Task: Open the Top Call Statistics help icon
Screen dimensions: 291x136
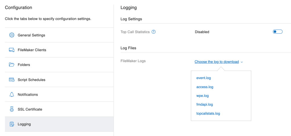Action: click(153, 32)
